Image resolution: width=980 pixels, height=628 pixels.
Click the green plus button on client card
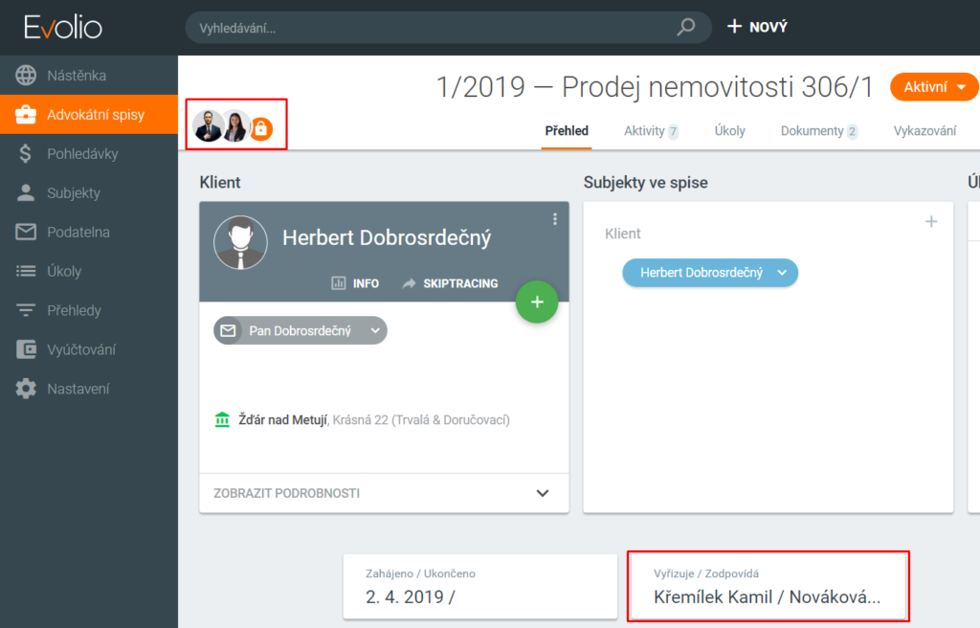(x=537, y=303)
